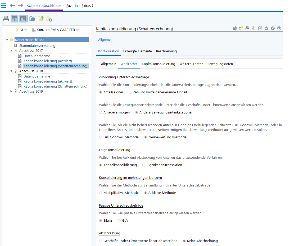Screen dimensions: 299x246
Task: Collapse the Konzernabschlüsse root node
Action: click(x=7, y=40)
